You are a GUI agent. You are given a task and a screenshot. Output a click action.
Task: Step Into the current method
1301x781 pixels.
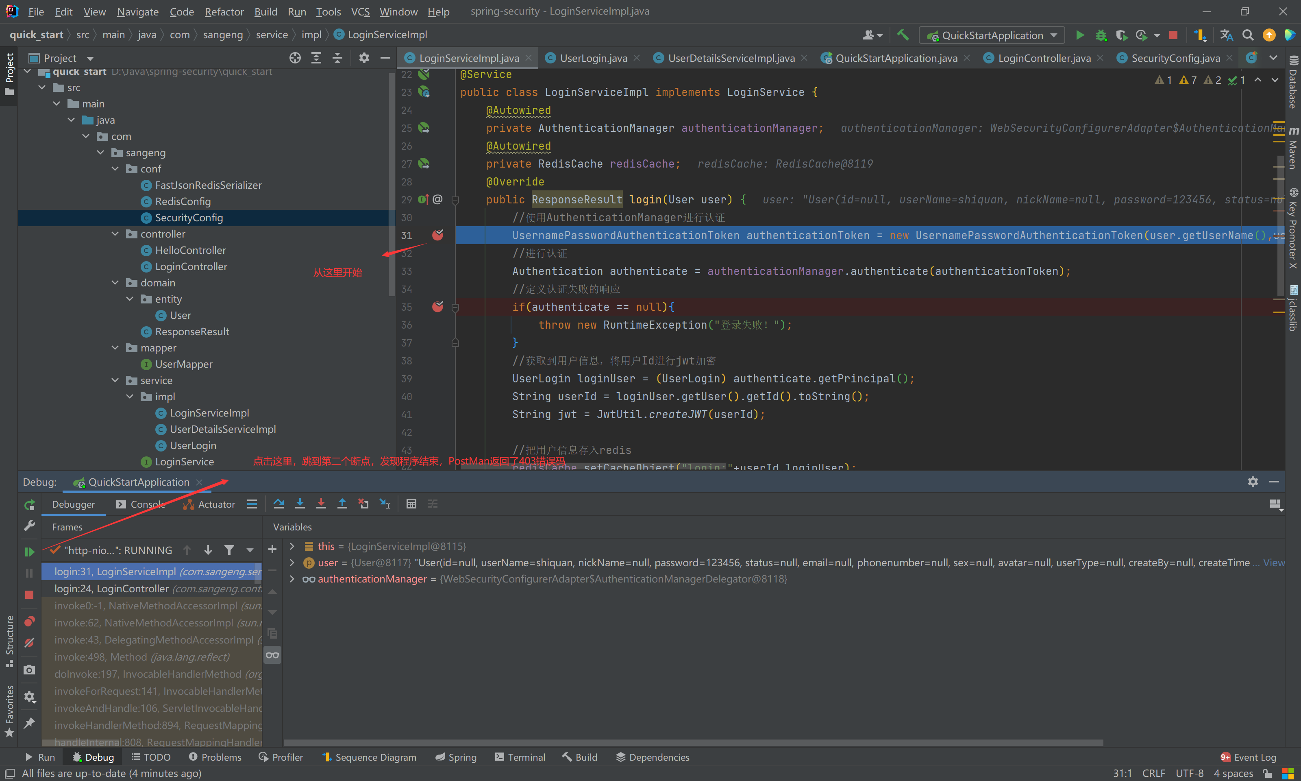[x=300, y=504]
